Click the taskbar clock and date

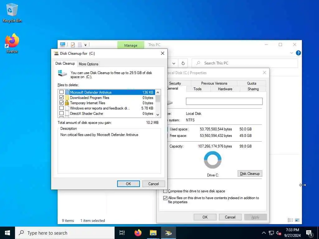click(x=292, y=233)
